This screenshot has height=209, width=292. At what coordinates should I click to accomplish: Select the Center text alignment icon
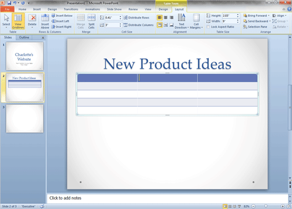(166, 17)
